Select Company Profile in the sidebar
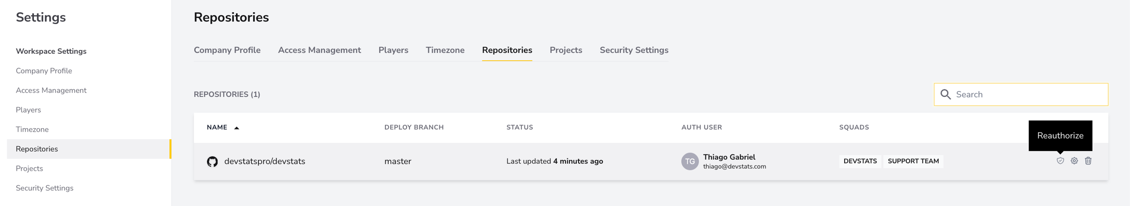1130x206 pixels. (44, 71)
